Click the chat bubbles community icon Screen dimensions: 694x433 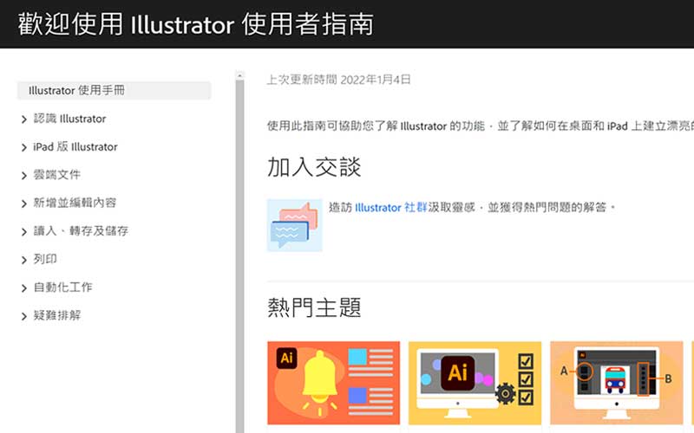coord(294,225)
